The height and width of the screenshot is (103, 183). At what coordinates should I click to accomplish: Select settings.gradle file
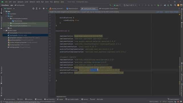click(19, 47)
